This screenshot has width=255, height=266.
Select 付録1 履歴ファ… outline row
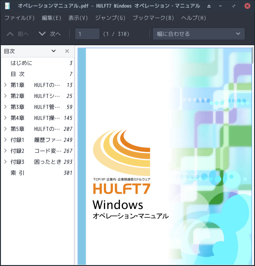click(x=38, y=140)
